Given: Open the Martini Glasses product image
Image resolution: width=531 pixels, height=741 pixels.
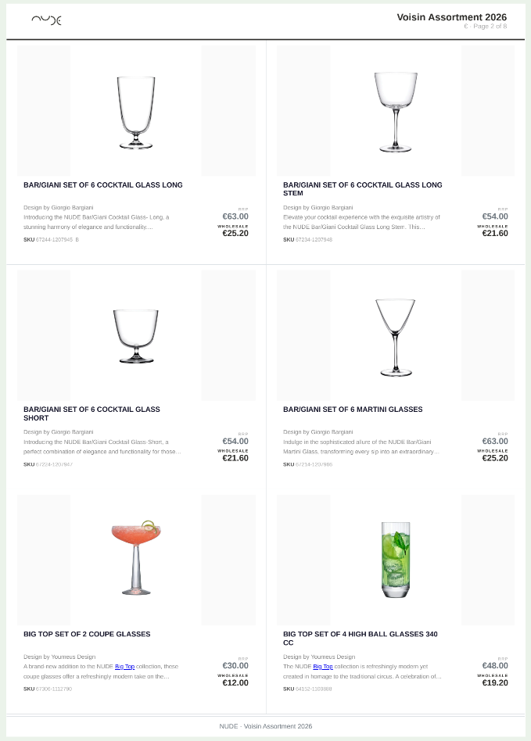Looking at the screenshot, I should tap(396, 335).
